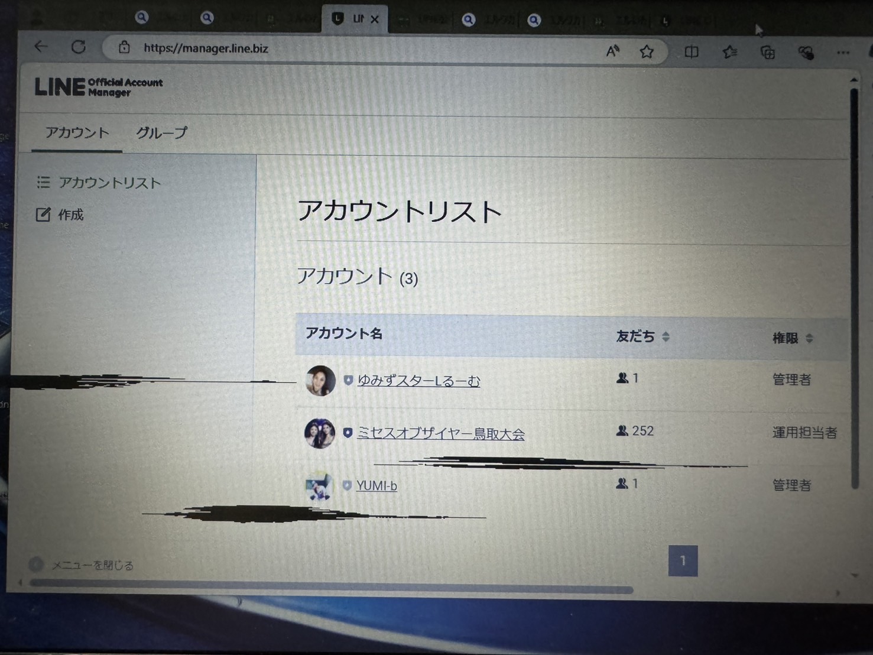Click the 運用担当者 role text
This screenshot has width=873, height=655.
click(804, 433)
